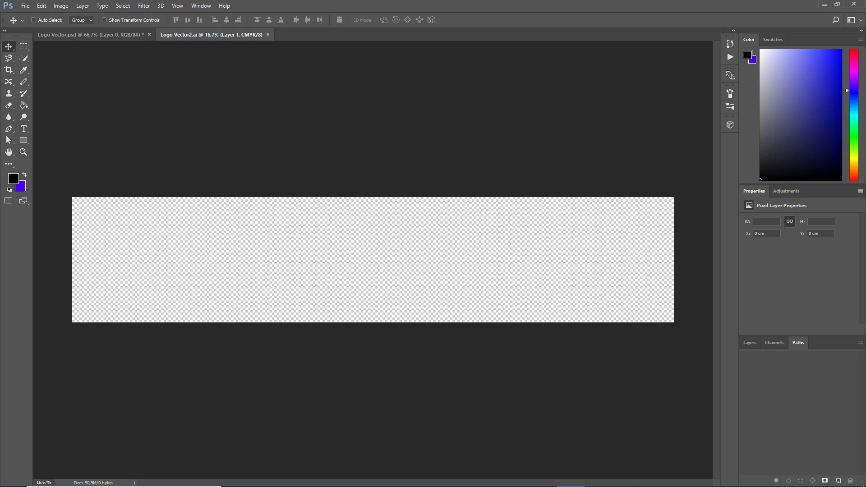Screen dimensions: 866x487
Task: Click the X position input field
Action: coord(766,234)
